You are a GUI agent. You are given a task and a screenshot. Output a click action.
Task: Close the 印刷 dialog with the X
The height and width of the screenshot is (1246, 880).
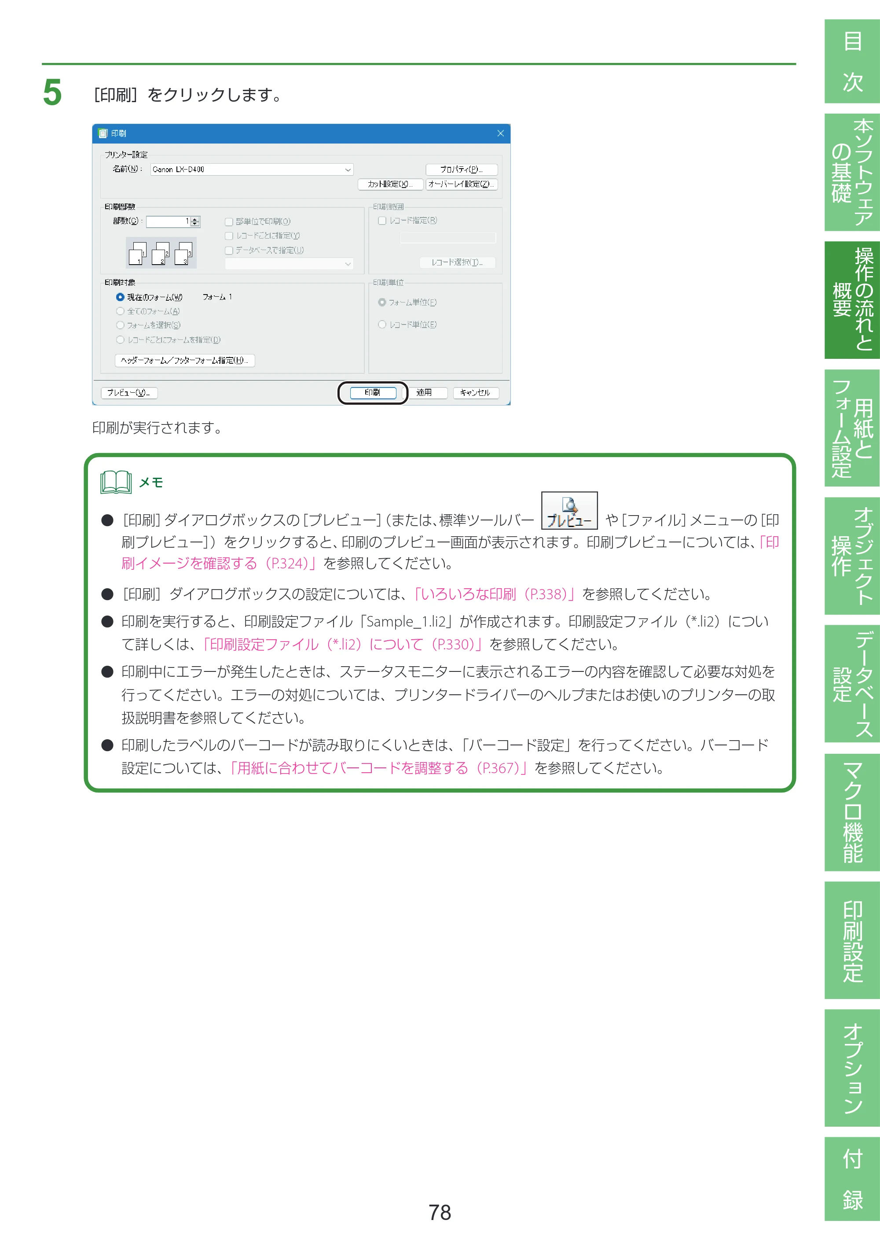pyautogui.click(x=500, y=133)
